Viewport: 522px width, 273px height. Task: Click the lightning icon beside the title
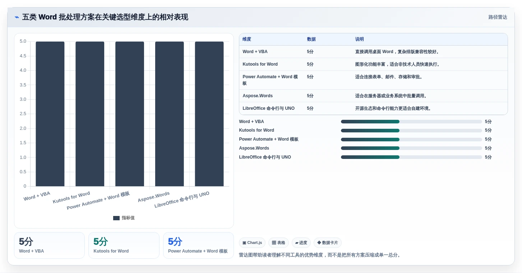click(17, 17)
